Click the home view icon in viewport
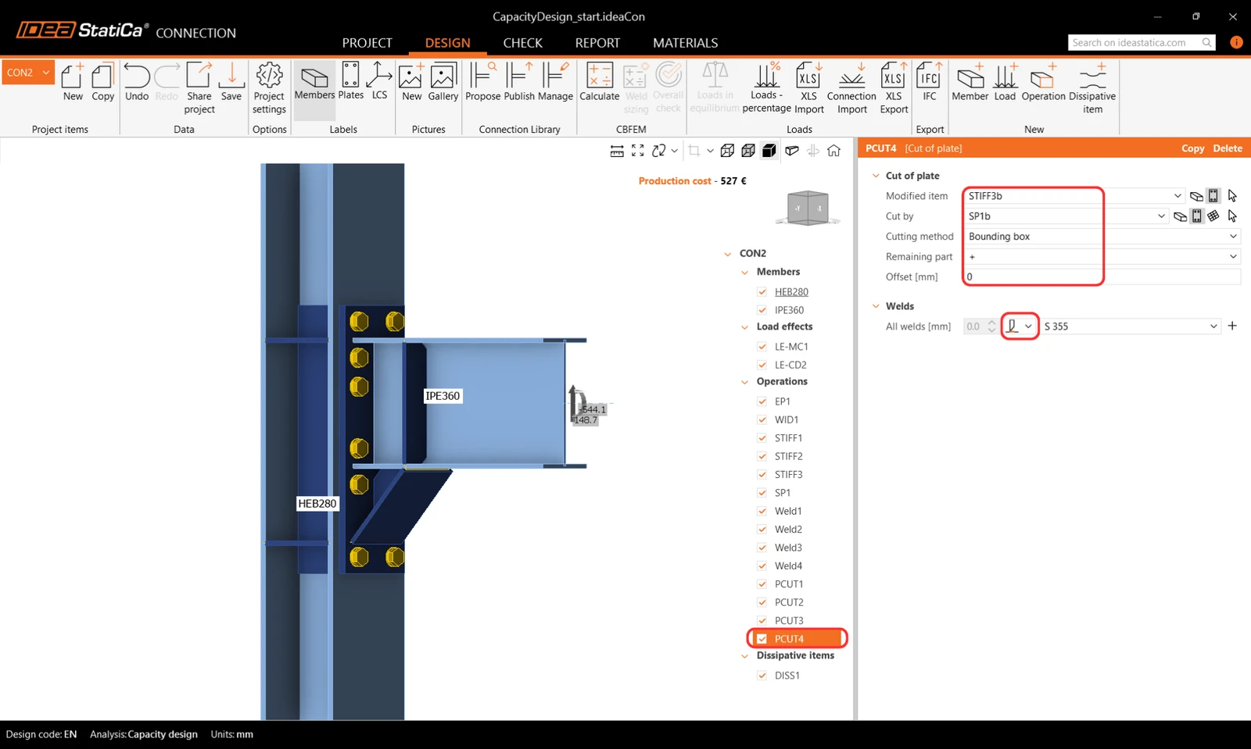Viewport: 1251px width, 749px height. tap(834, 151)
